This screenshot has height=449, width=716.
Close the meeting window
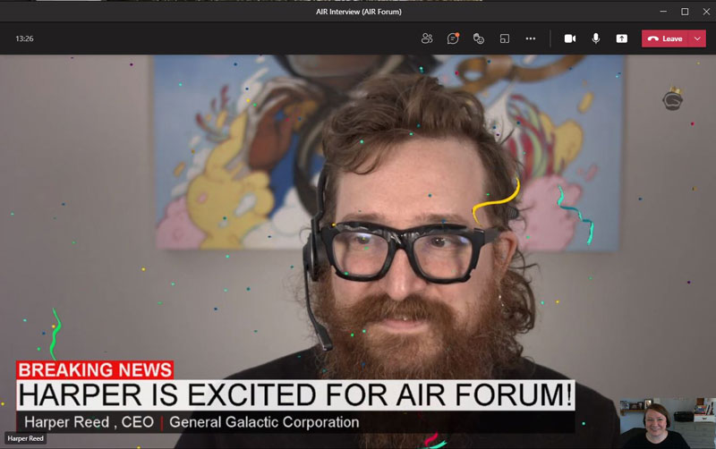[x=706, y=12]
